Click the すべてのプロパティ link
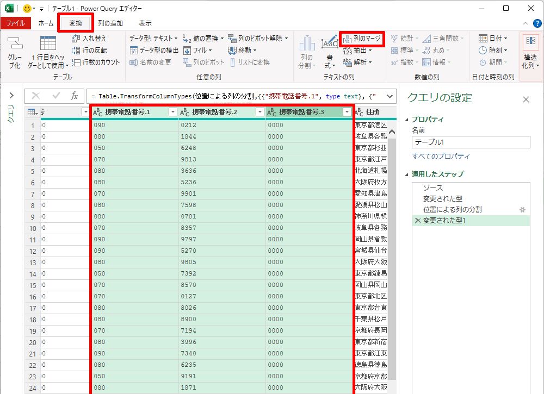 pyautogui.click(x=441, y=157)
